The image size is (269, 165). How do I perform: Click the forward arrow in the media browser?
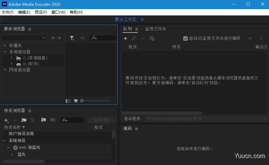point(59,38)
